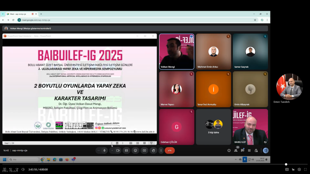Advance to next slide in PowerPoint viewer
This screenshot has width=310, height=174.
tap(122, 143)
